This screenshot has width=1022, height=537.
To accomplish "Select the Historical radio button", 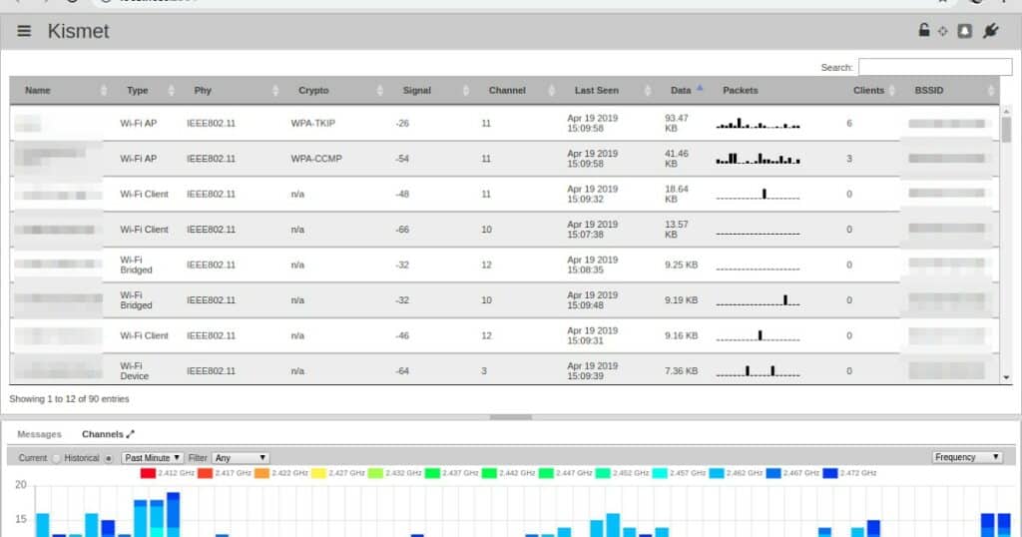I will pyautogui.click(x=109, y=458).
